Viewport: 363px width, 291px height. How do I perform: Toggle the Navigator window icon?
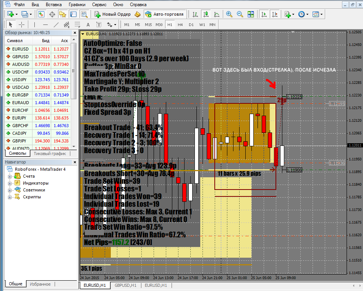pos(63,14)
